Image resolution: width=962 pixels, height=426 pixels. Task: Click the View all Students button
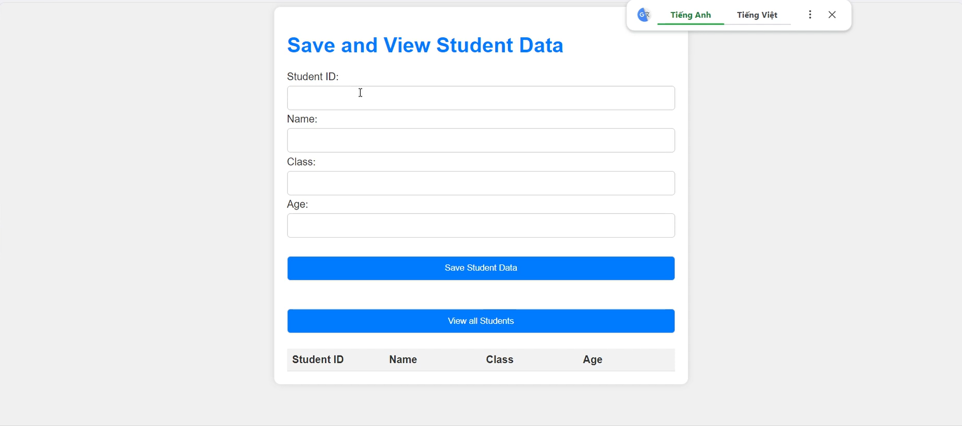point(480,321)
